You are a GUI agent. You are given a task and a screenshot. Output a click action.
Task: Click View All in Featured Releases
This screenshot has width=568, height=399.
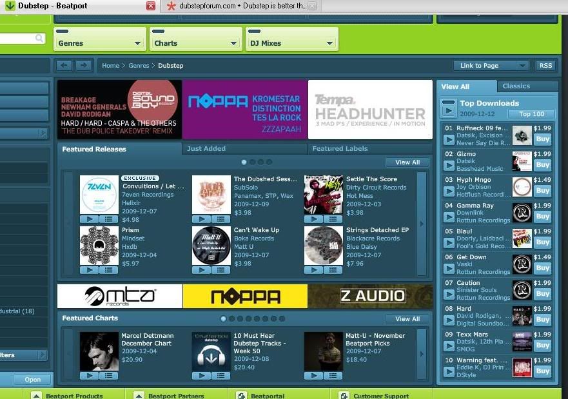click(x=407, y=162)
